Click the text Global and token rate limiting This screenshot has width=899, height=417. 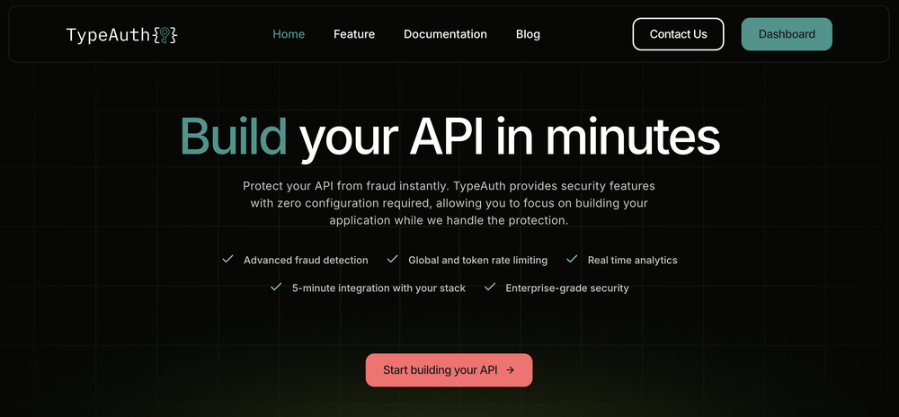tap(477, 260)
